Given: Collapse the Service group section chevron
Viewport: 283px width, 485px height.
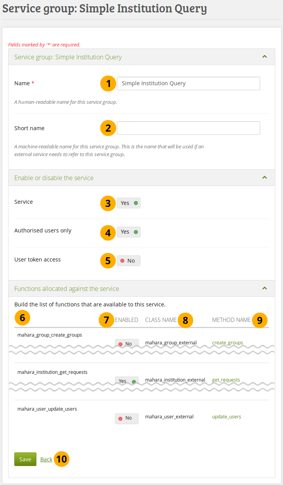Looking at the screenshot, I should [x=264, y=57].
